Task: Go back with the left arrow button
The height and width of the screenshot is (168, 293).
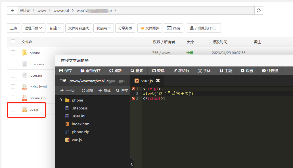Action: (x=12, y=10)
